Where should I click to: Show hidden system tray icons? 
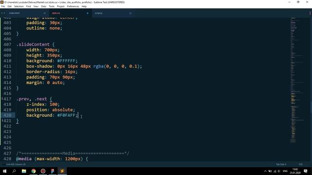pos(265,171)
